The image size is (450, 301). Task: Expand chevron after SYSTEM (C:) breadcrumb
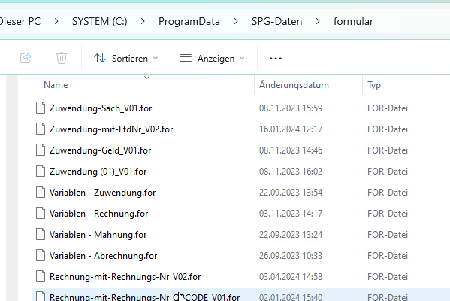(143, 21)
